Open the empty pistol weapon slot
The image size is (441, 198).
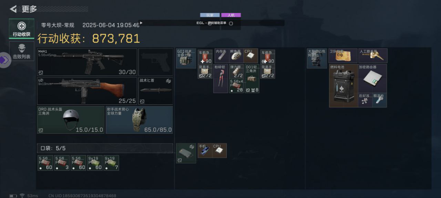pyautogui.click(x=156, y=62)
